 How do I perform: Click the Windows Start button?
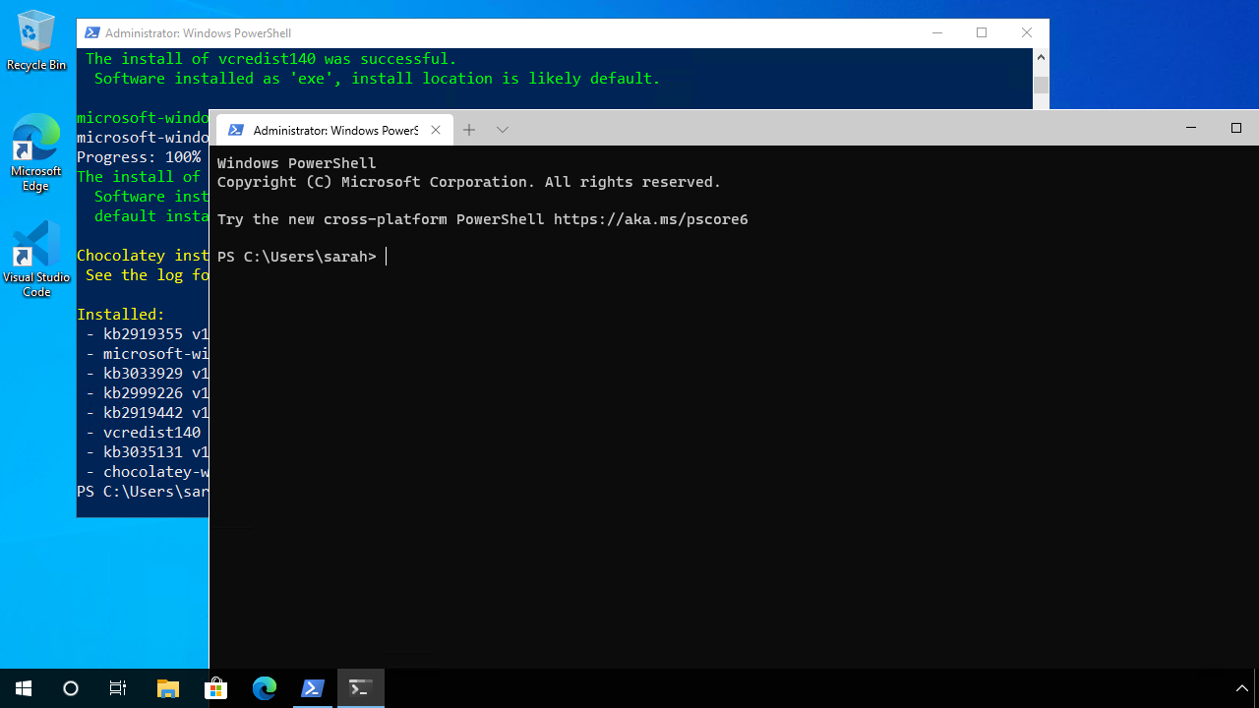23,687
